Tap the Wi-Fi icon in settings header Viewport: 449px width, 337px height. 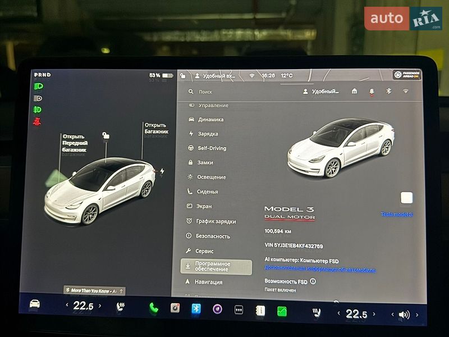[x=405, y=91]
